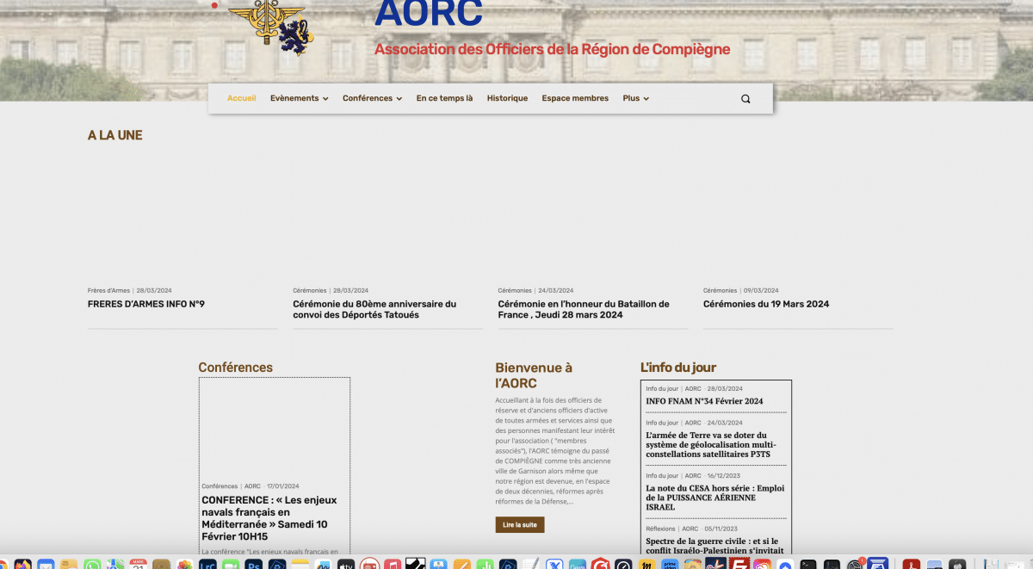Click the Lire la suite button
The height and width of the screenshot is (569, 1033).
(x=519, y=524)
